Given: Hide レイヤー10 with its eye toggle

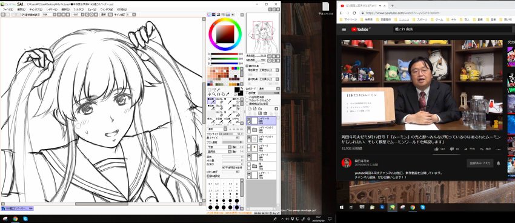Looking at the screenshot, I should point(249,119).
